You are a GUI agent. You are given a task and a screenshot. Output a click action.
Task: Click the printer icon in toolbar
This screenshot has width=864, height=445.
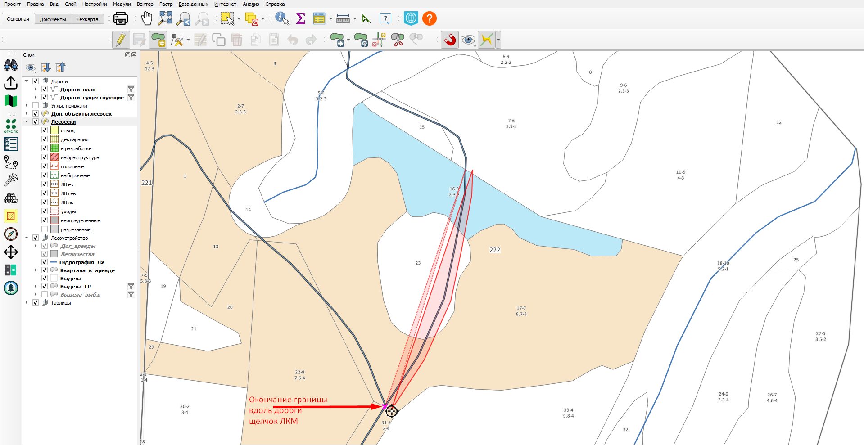point(121,18)
